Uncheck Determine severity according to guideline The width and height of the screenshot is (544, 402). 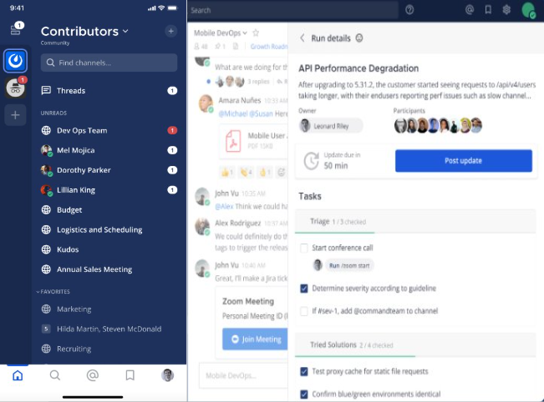[304, 289]
